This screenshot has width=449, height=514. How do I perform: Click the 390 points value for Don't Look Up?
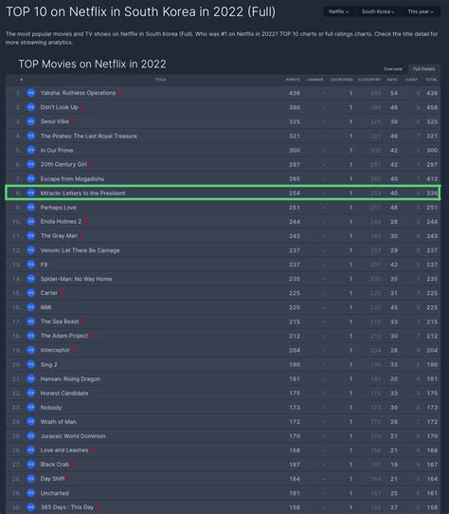point(295,107)
